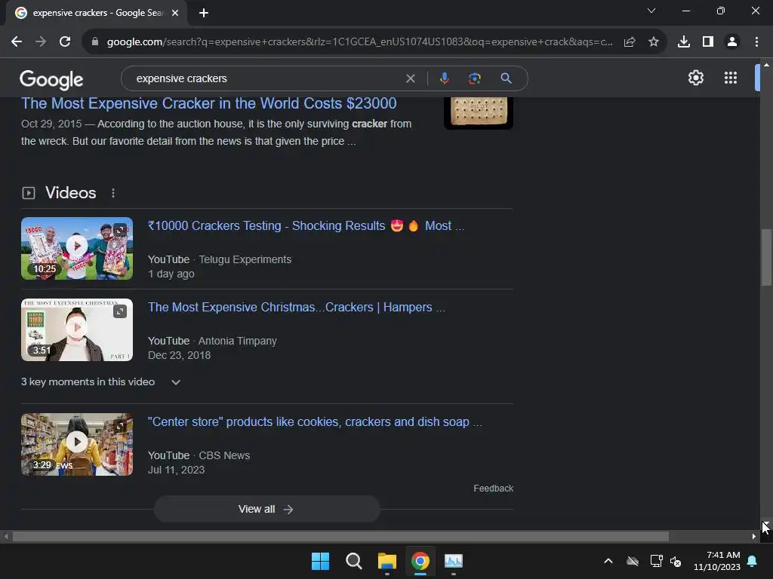Submit search with magnifier icon
773x579 pixels.
[x=506, y=78]
